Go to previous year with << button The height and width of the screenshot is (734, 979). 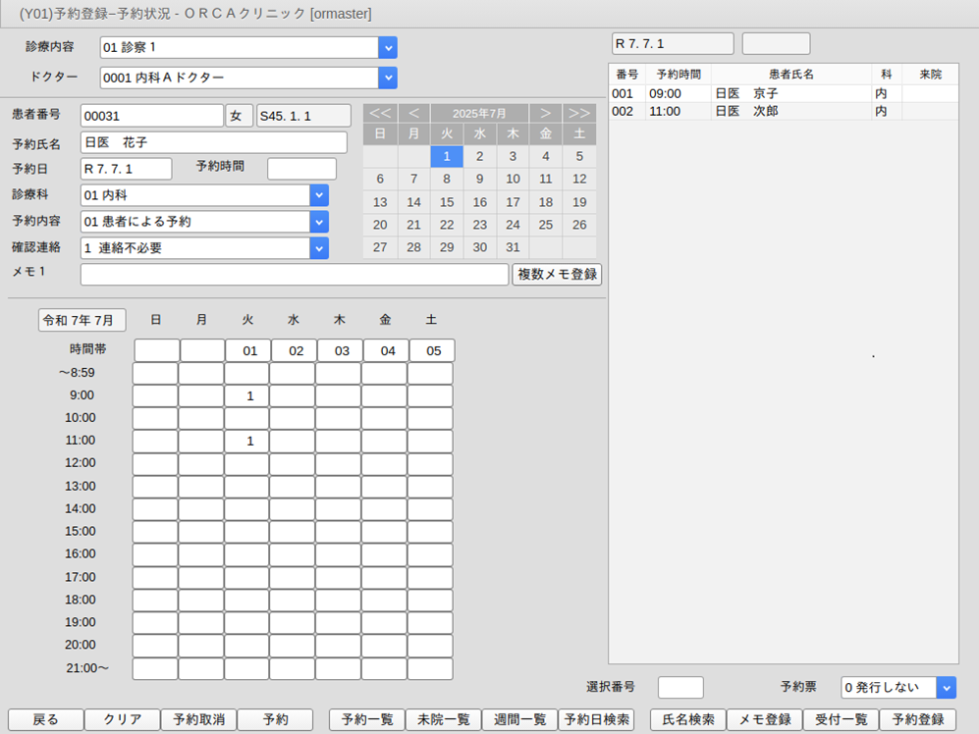point(380,113)
